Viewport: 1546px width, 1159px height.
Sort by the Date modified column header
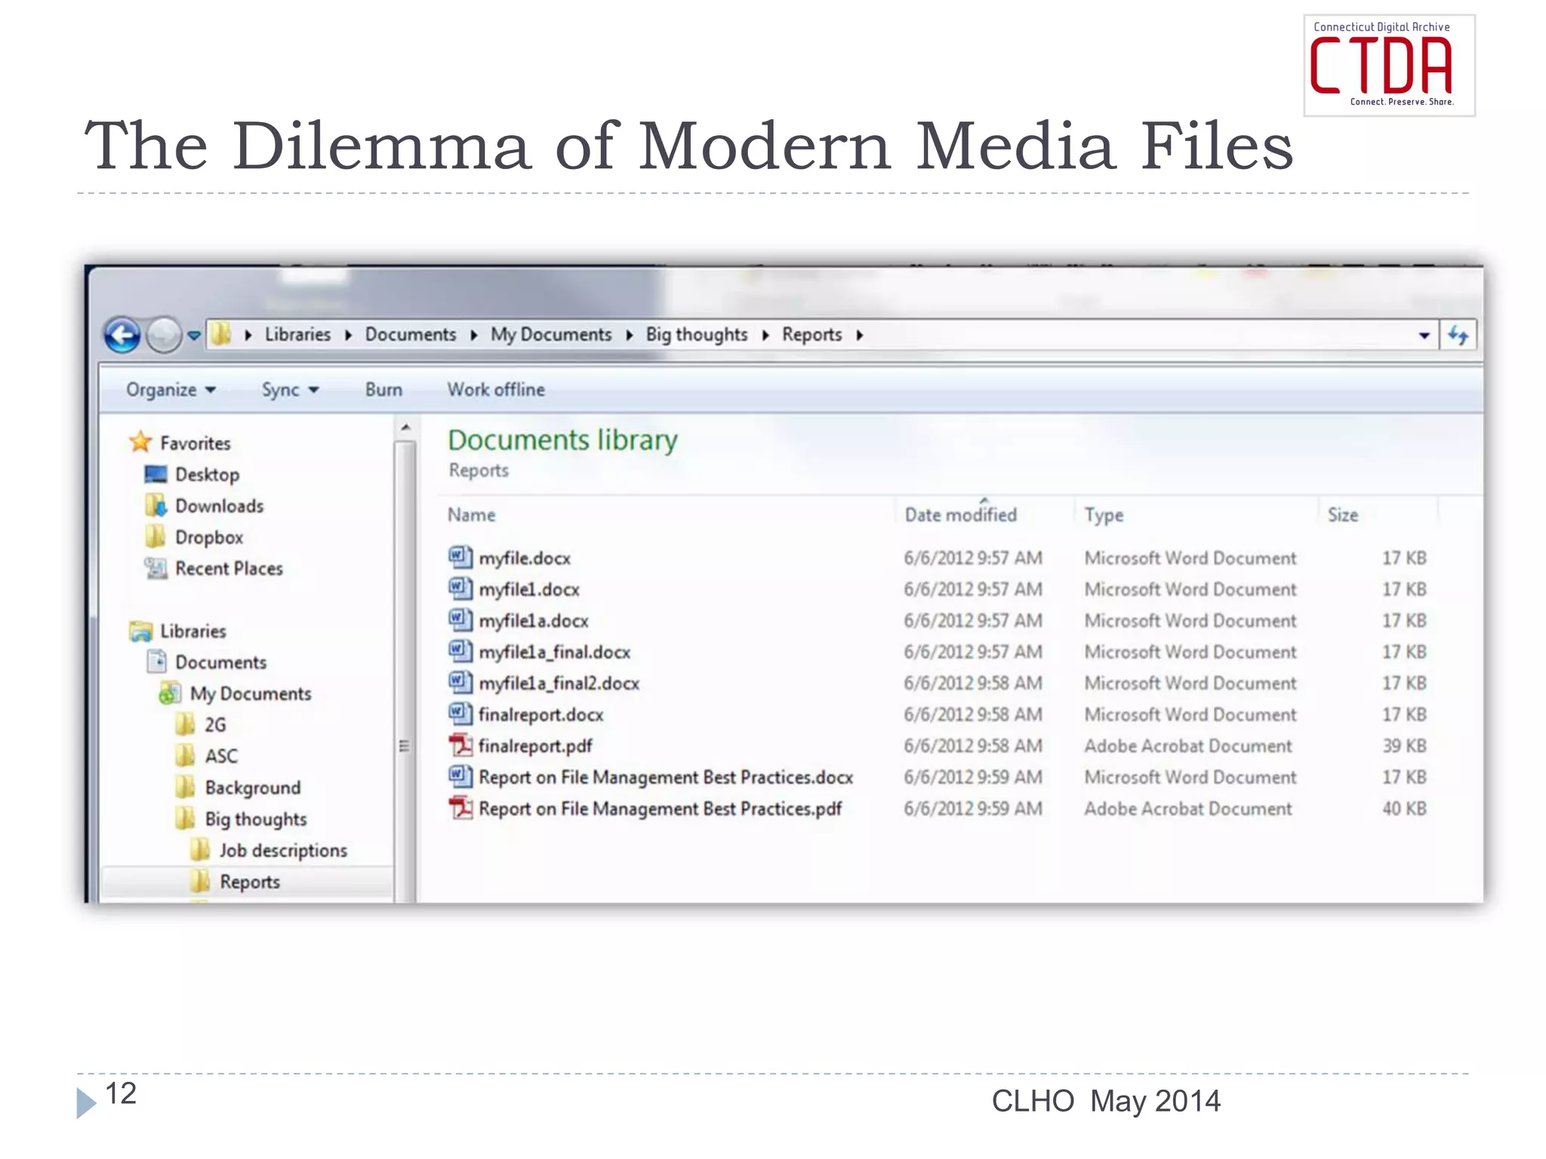(960, 515)
